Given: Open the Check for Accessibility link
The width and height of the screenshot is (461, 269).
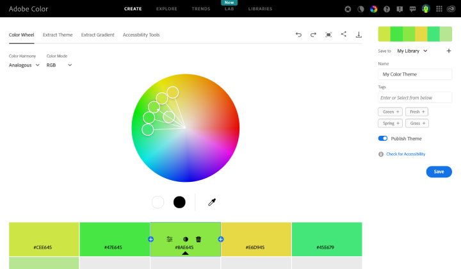Looking at the screenshot, I should pyautogui.click(x=405, y=154).
